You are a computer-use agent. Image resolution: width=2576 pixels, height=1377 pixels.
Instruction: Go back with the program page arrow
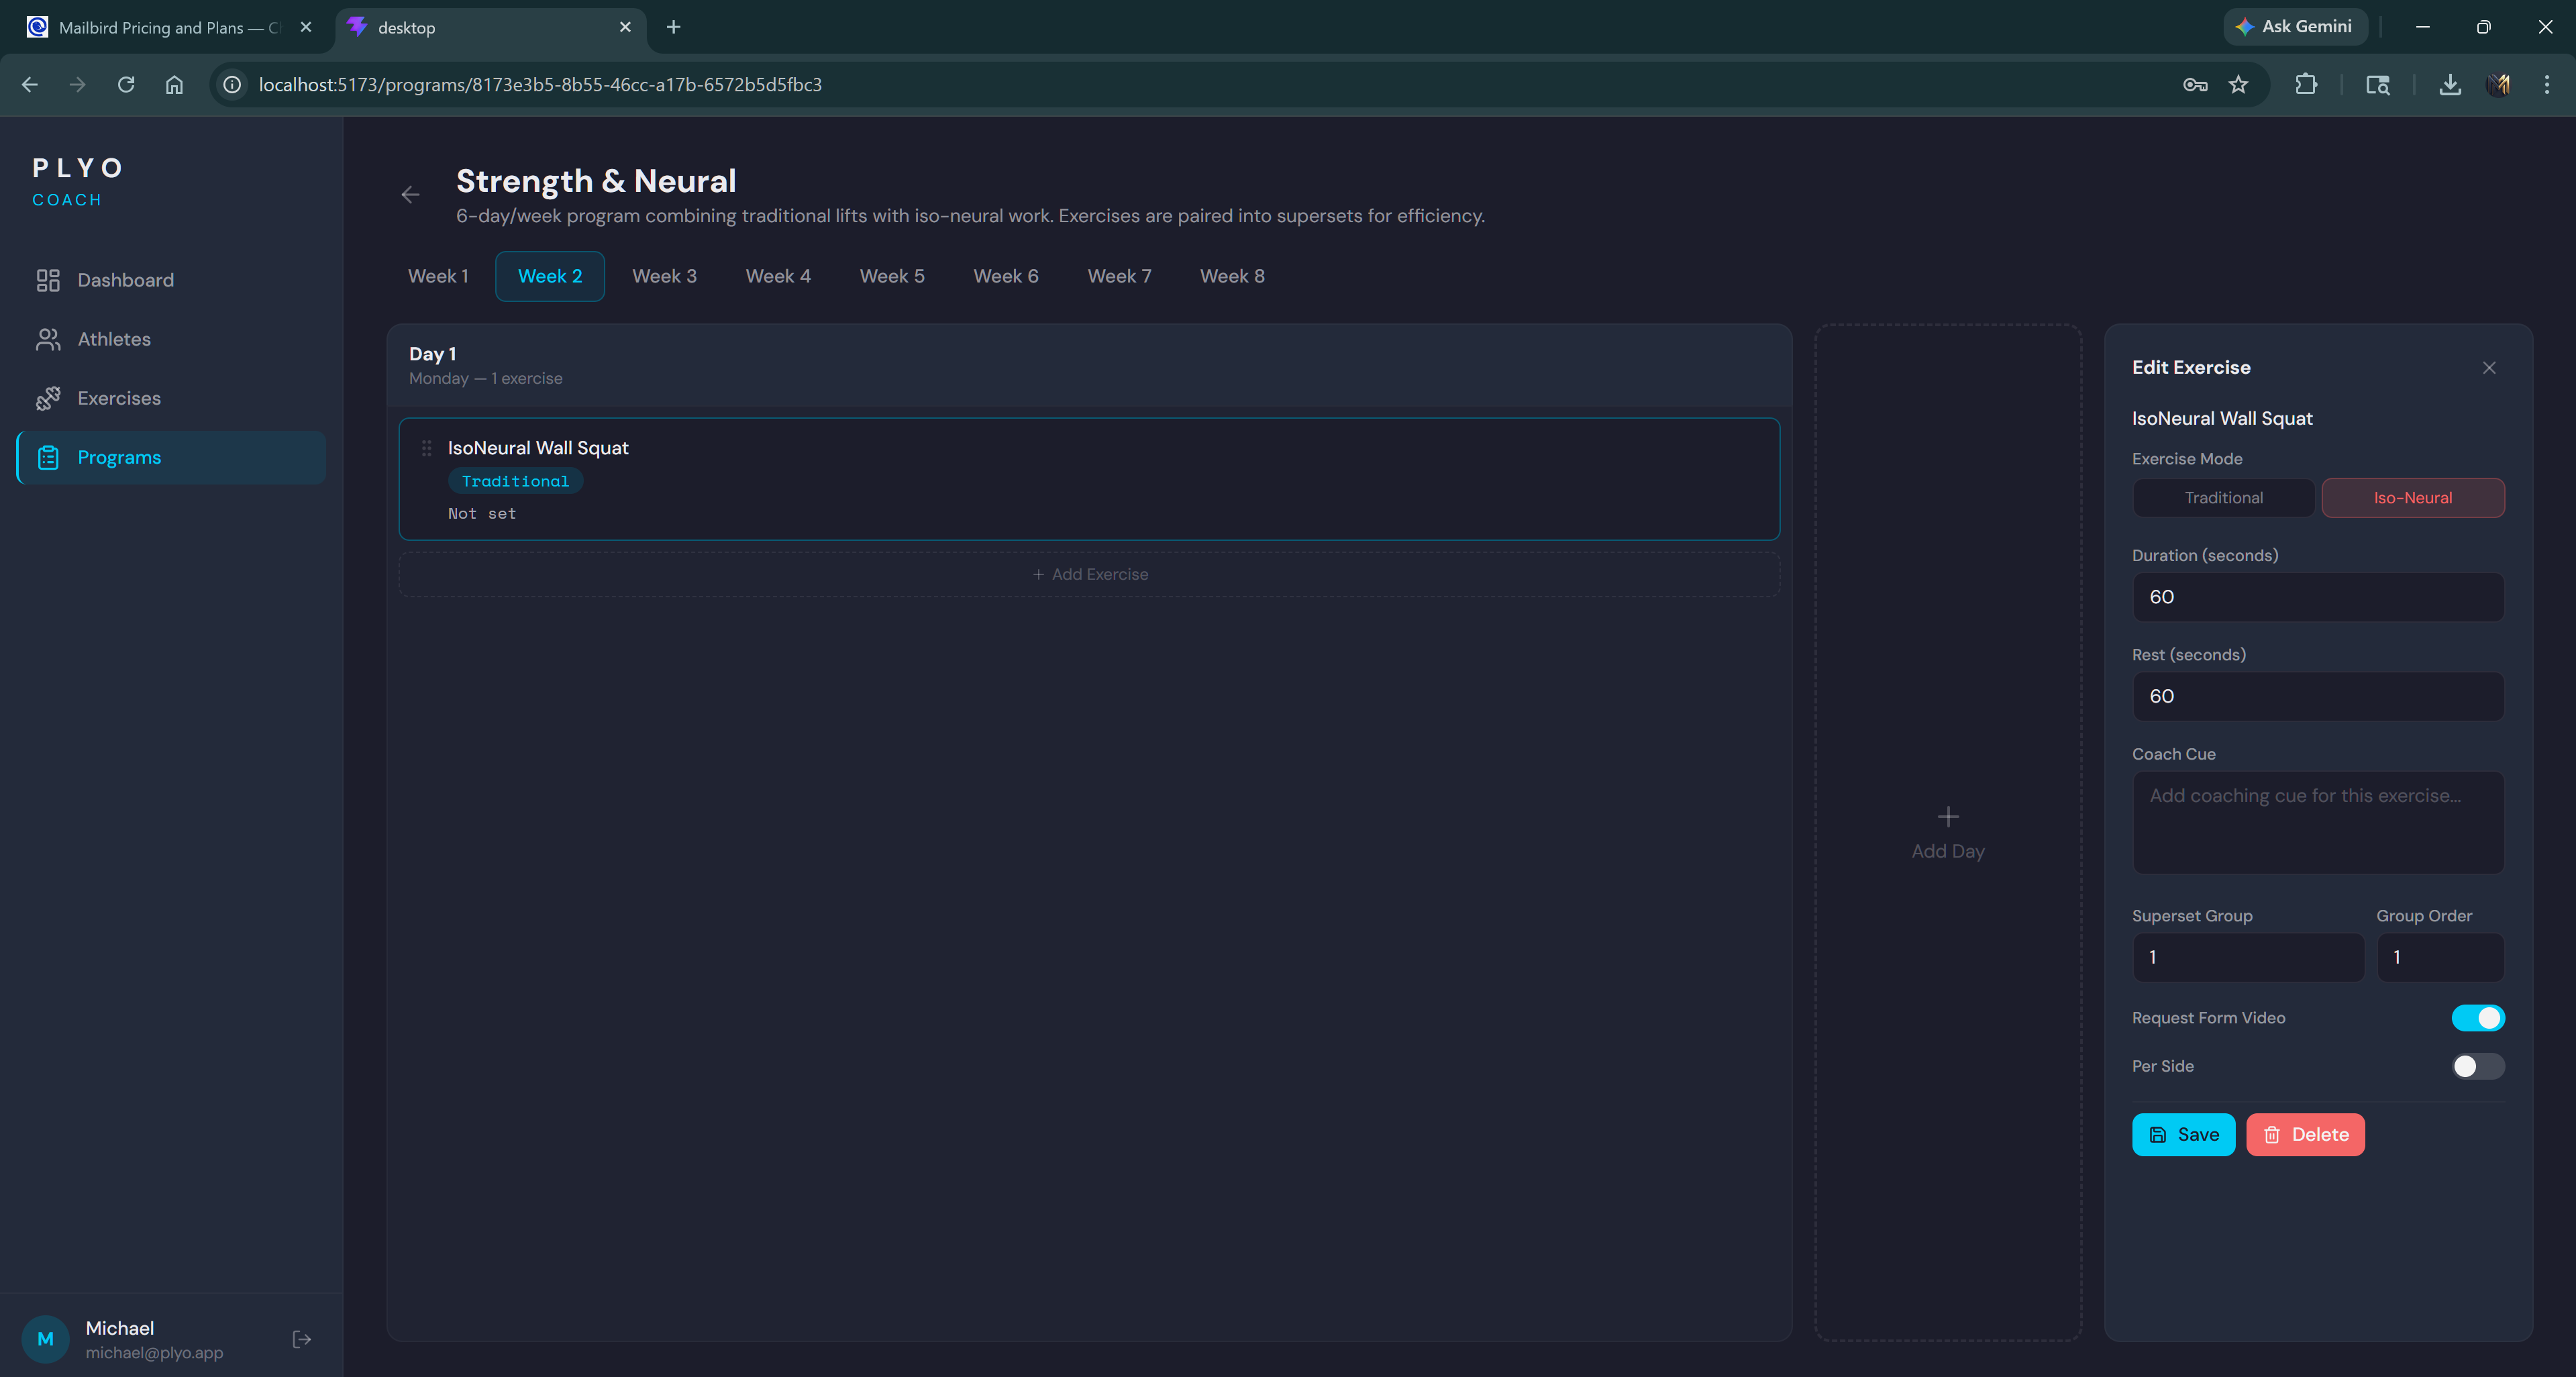coord(410,195)
